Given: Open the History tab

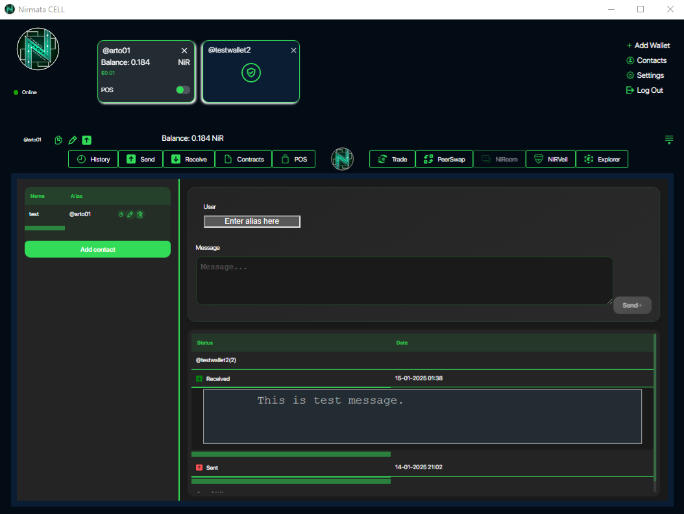Looking at the screenshot, I should (93, 159).
